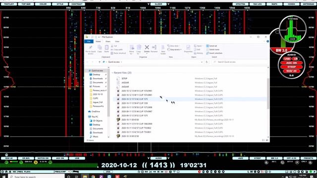Collapse the ribbon with the chevron
This screenshot has height=178, width=317.
tap(264, 42)
